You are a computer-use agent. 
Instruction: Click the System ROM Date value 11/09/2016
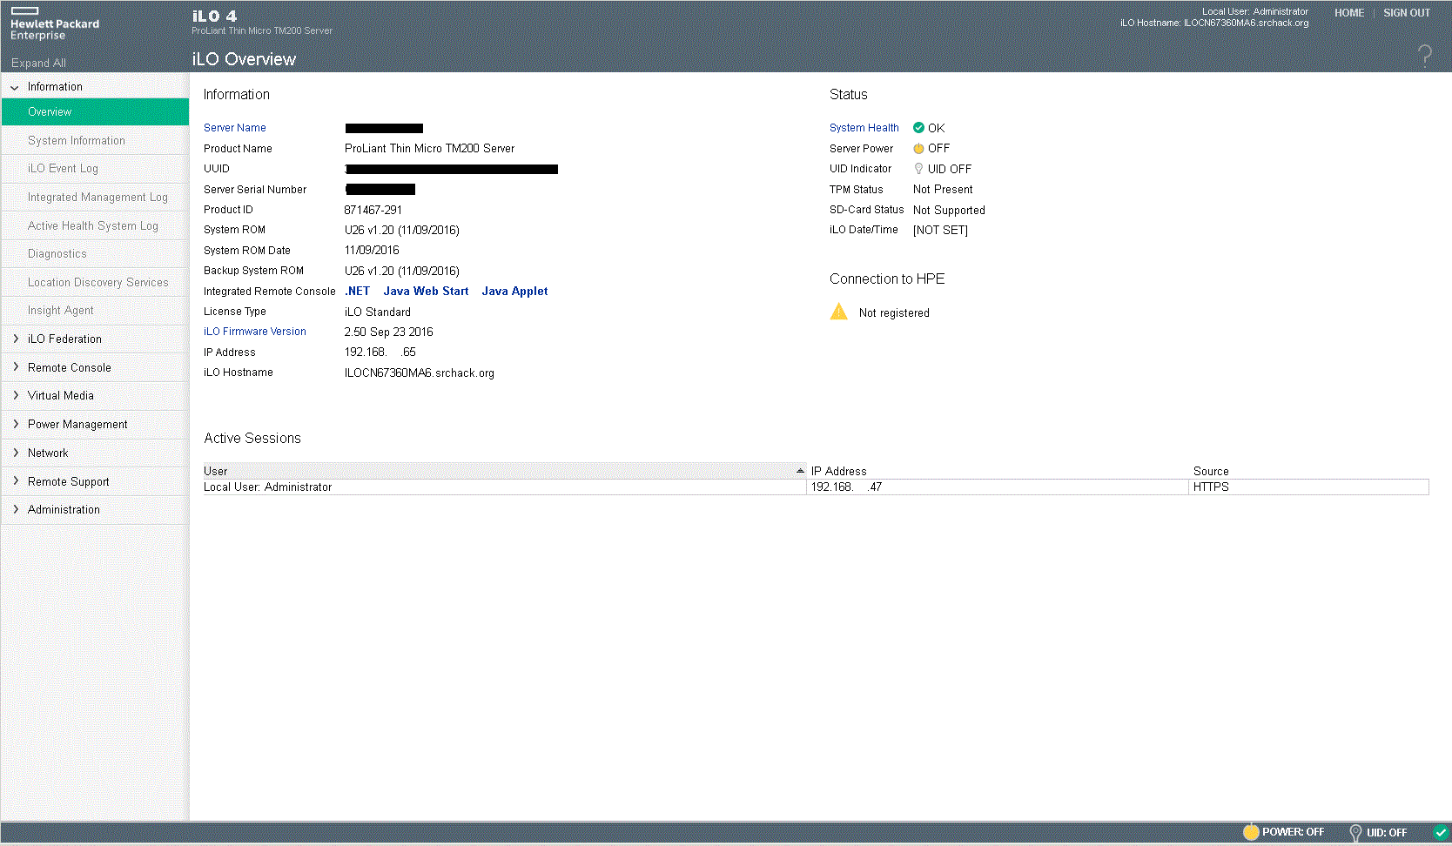pos(372,251)
